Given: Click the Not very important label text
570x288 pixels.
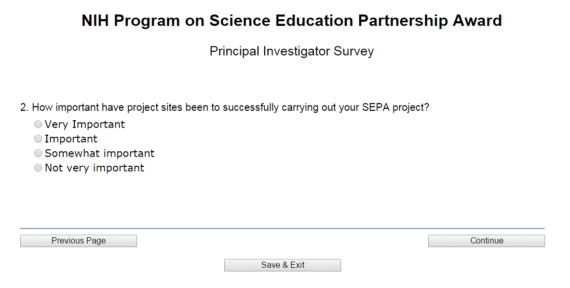Looking at the screenshot, I should click(x=94, y=168).
